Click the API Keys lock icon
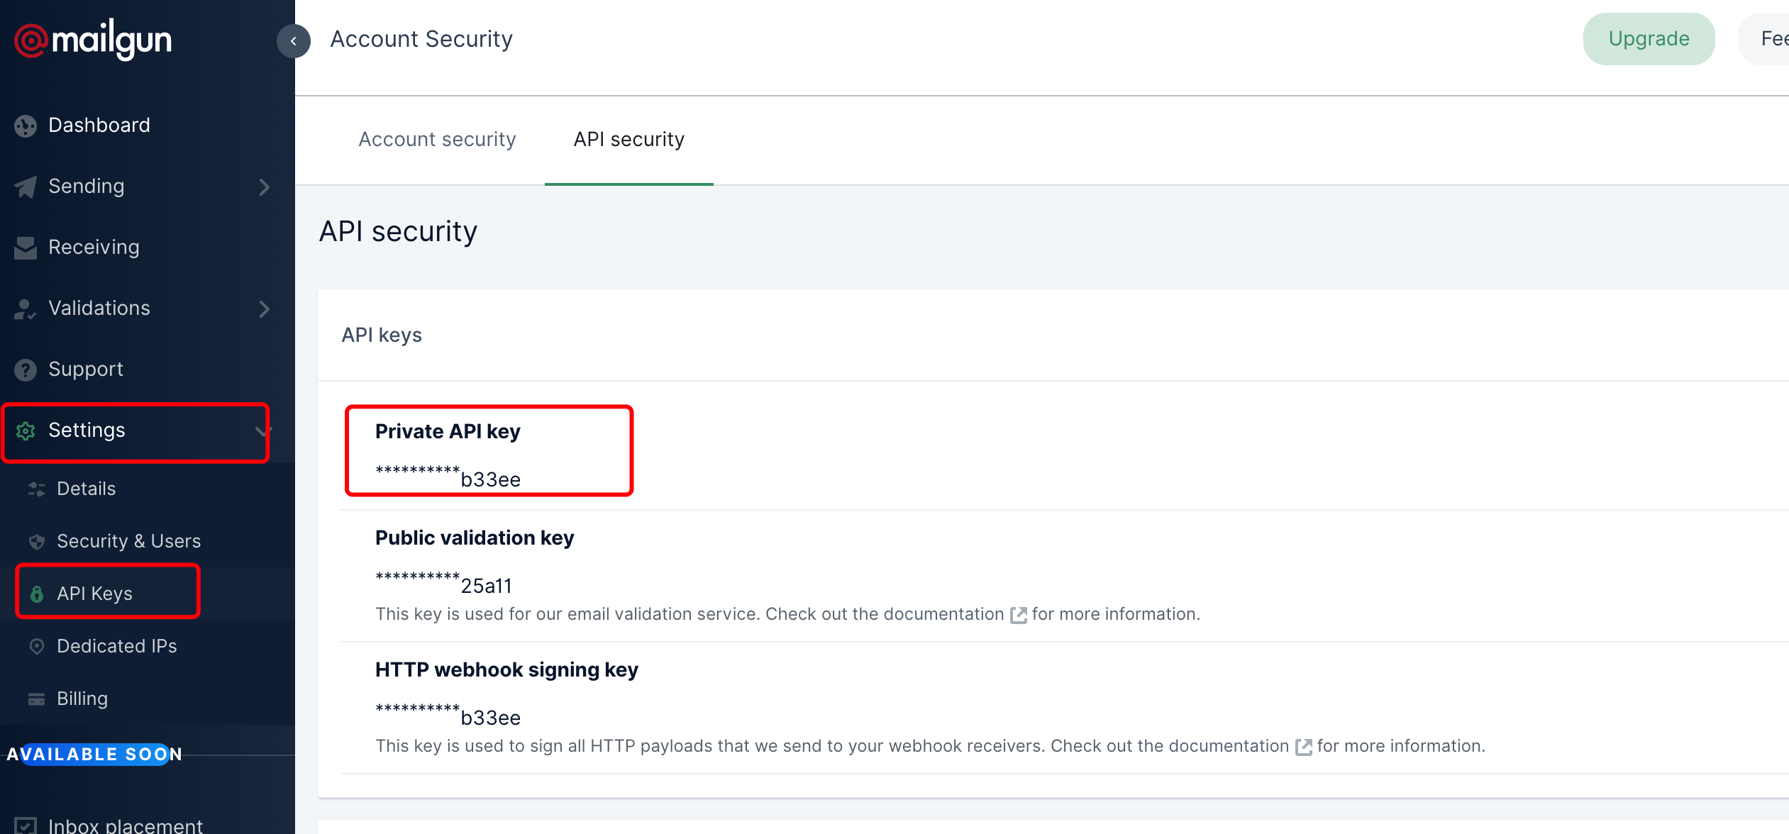 coord(37,594)
